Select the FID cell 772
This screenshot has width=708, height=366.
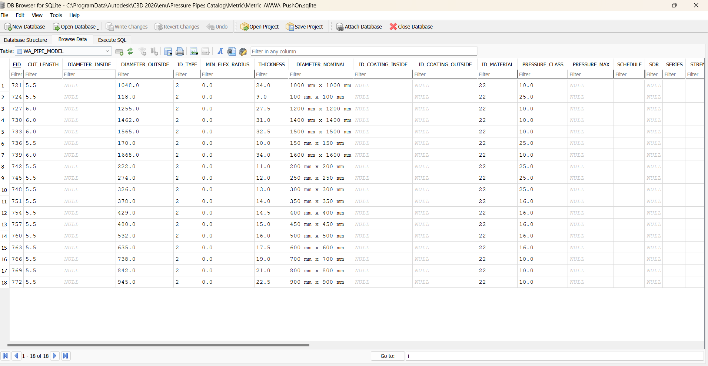click(17, 282)
